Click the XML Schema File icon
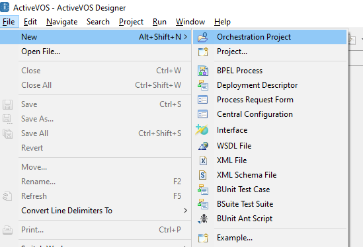 203,175
